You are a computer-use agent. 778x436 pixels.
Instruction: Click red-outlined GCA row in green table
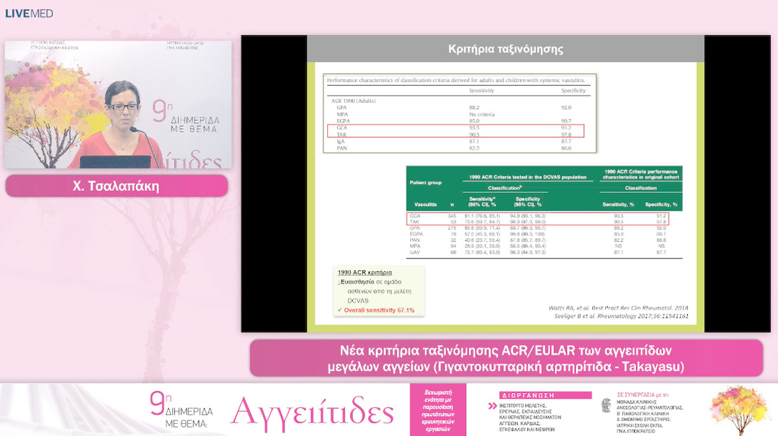click(537, 216)
